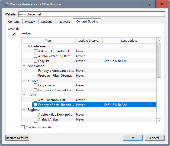Click Fanboy's Social Blocking last update date

point(115,105)
